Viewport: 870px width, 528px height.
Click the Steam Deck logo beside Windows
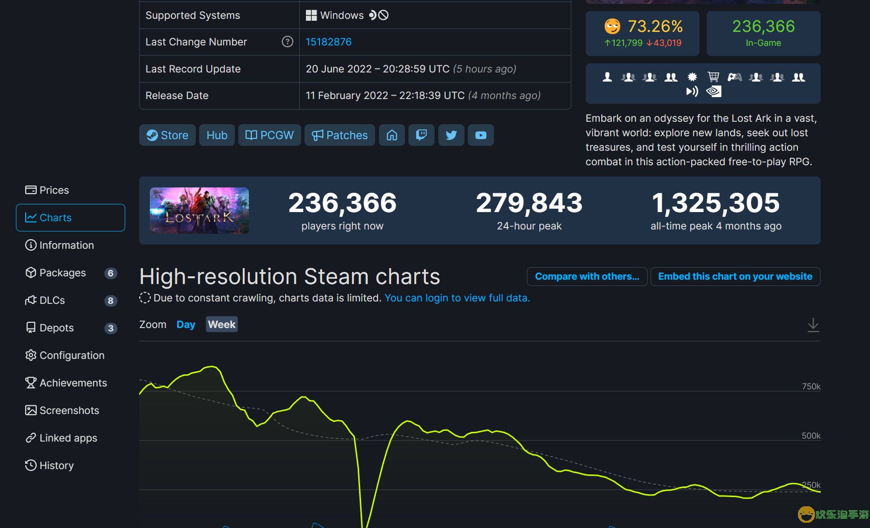tap(373, 15)
